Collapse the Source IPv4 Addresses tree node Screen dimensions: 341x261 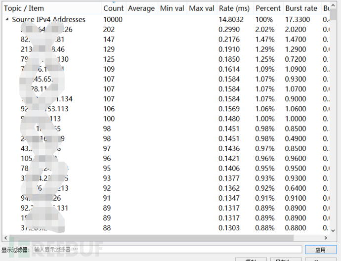(x=7, y=20)
